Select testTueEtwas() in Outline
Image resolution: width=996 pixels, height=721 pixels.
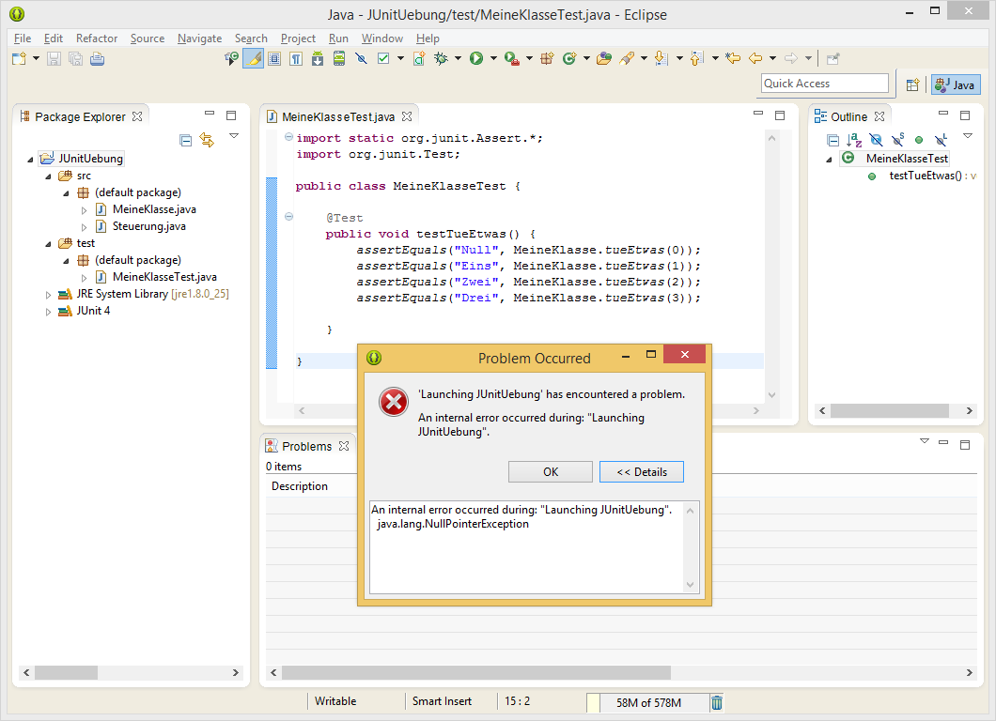(925, 176)
